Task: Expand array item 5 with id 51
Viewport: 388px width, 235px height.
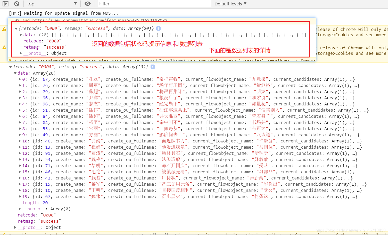Action: tap(20, 110)
